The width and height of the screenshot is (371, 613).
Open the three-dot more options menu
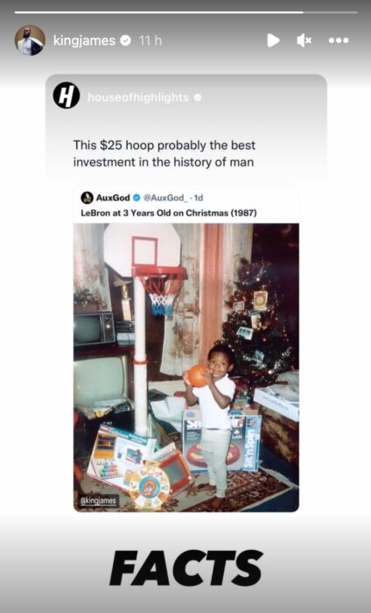[x=339, y=40]
